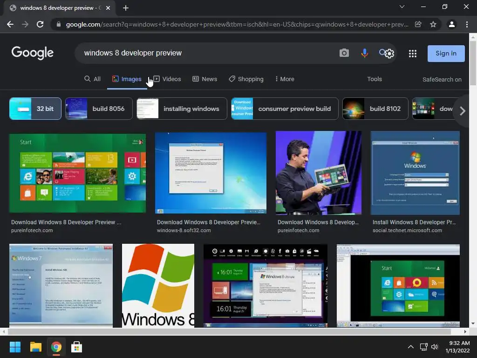Bookmark this page with the star icon
This screenshot has width=477, height=358.
click(x=433, y=24)
